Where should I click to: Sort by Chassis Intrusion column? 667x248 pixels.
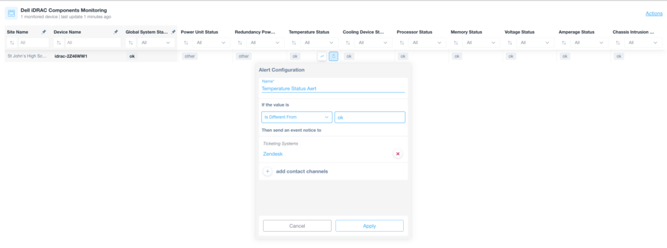point(618,43)
